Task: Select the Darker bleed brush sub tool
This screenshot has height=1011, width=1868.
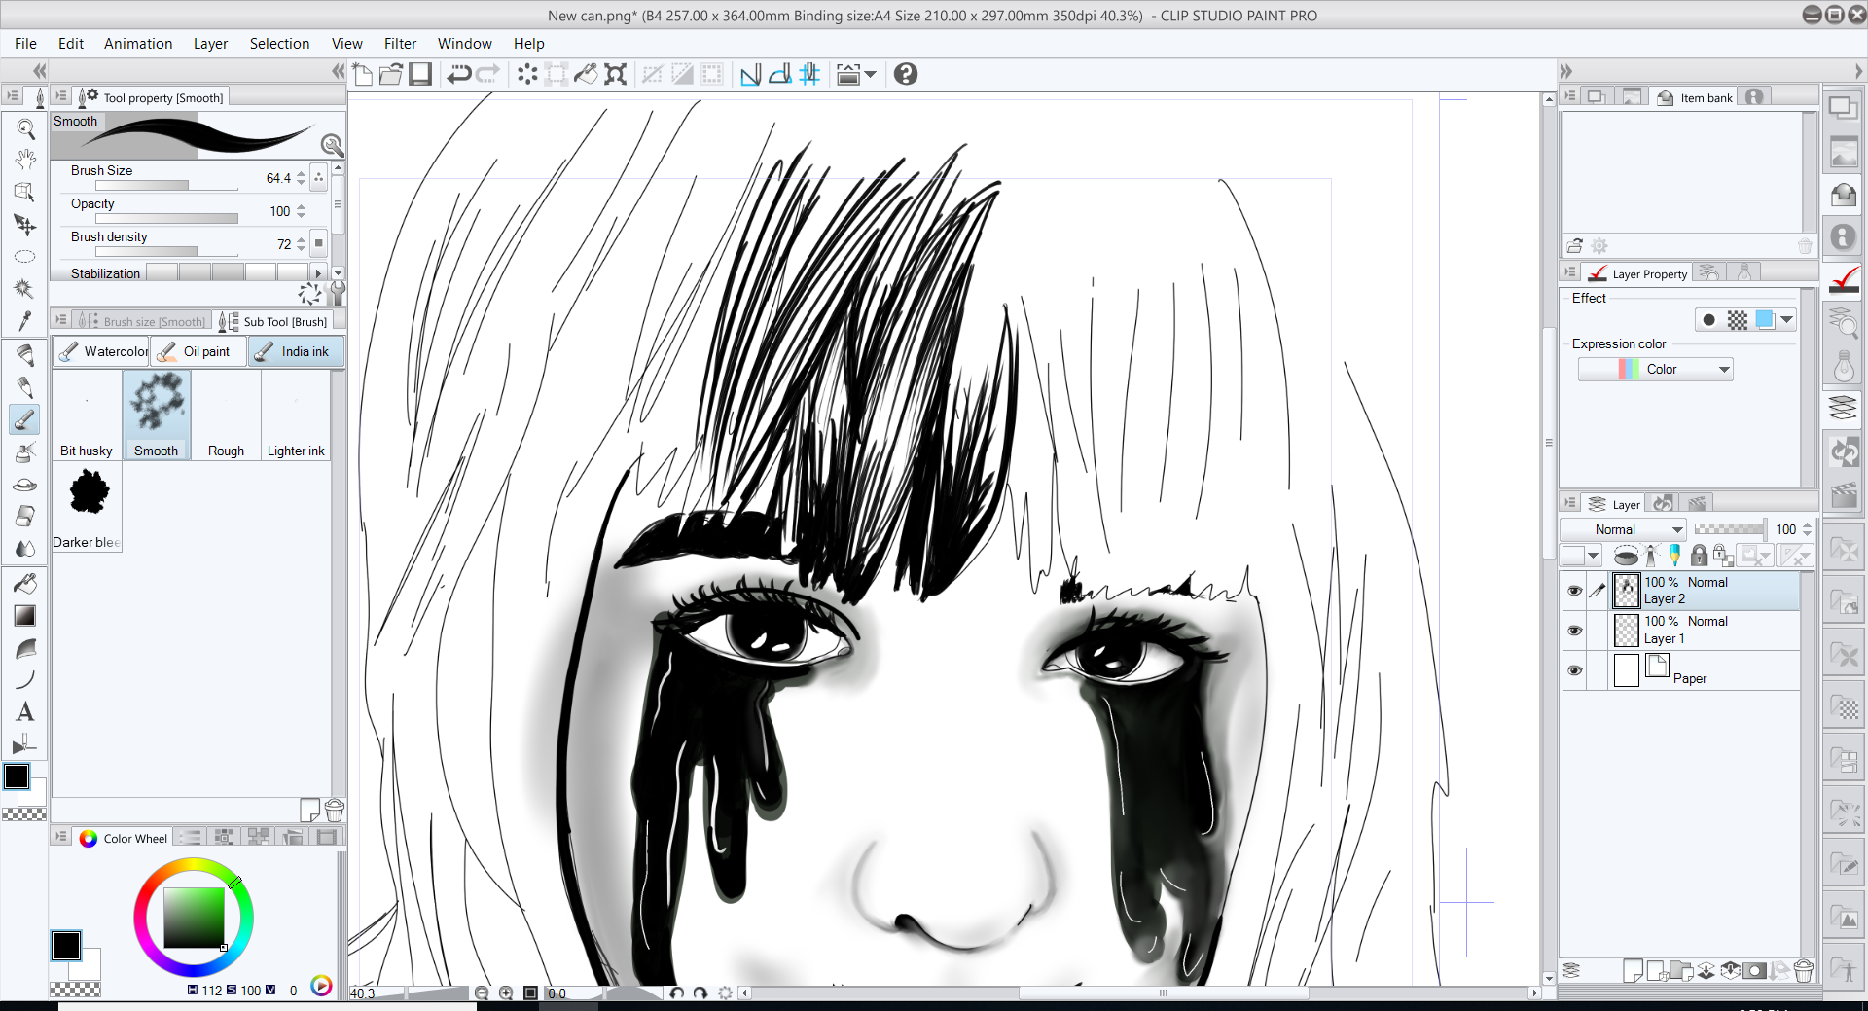Action: click(x=88, y=508)
